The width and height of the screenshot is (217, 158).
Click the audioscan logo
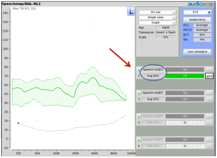[201, 4]
